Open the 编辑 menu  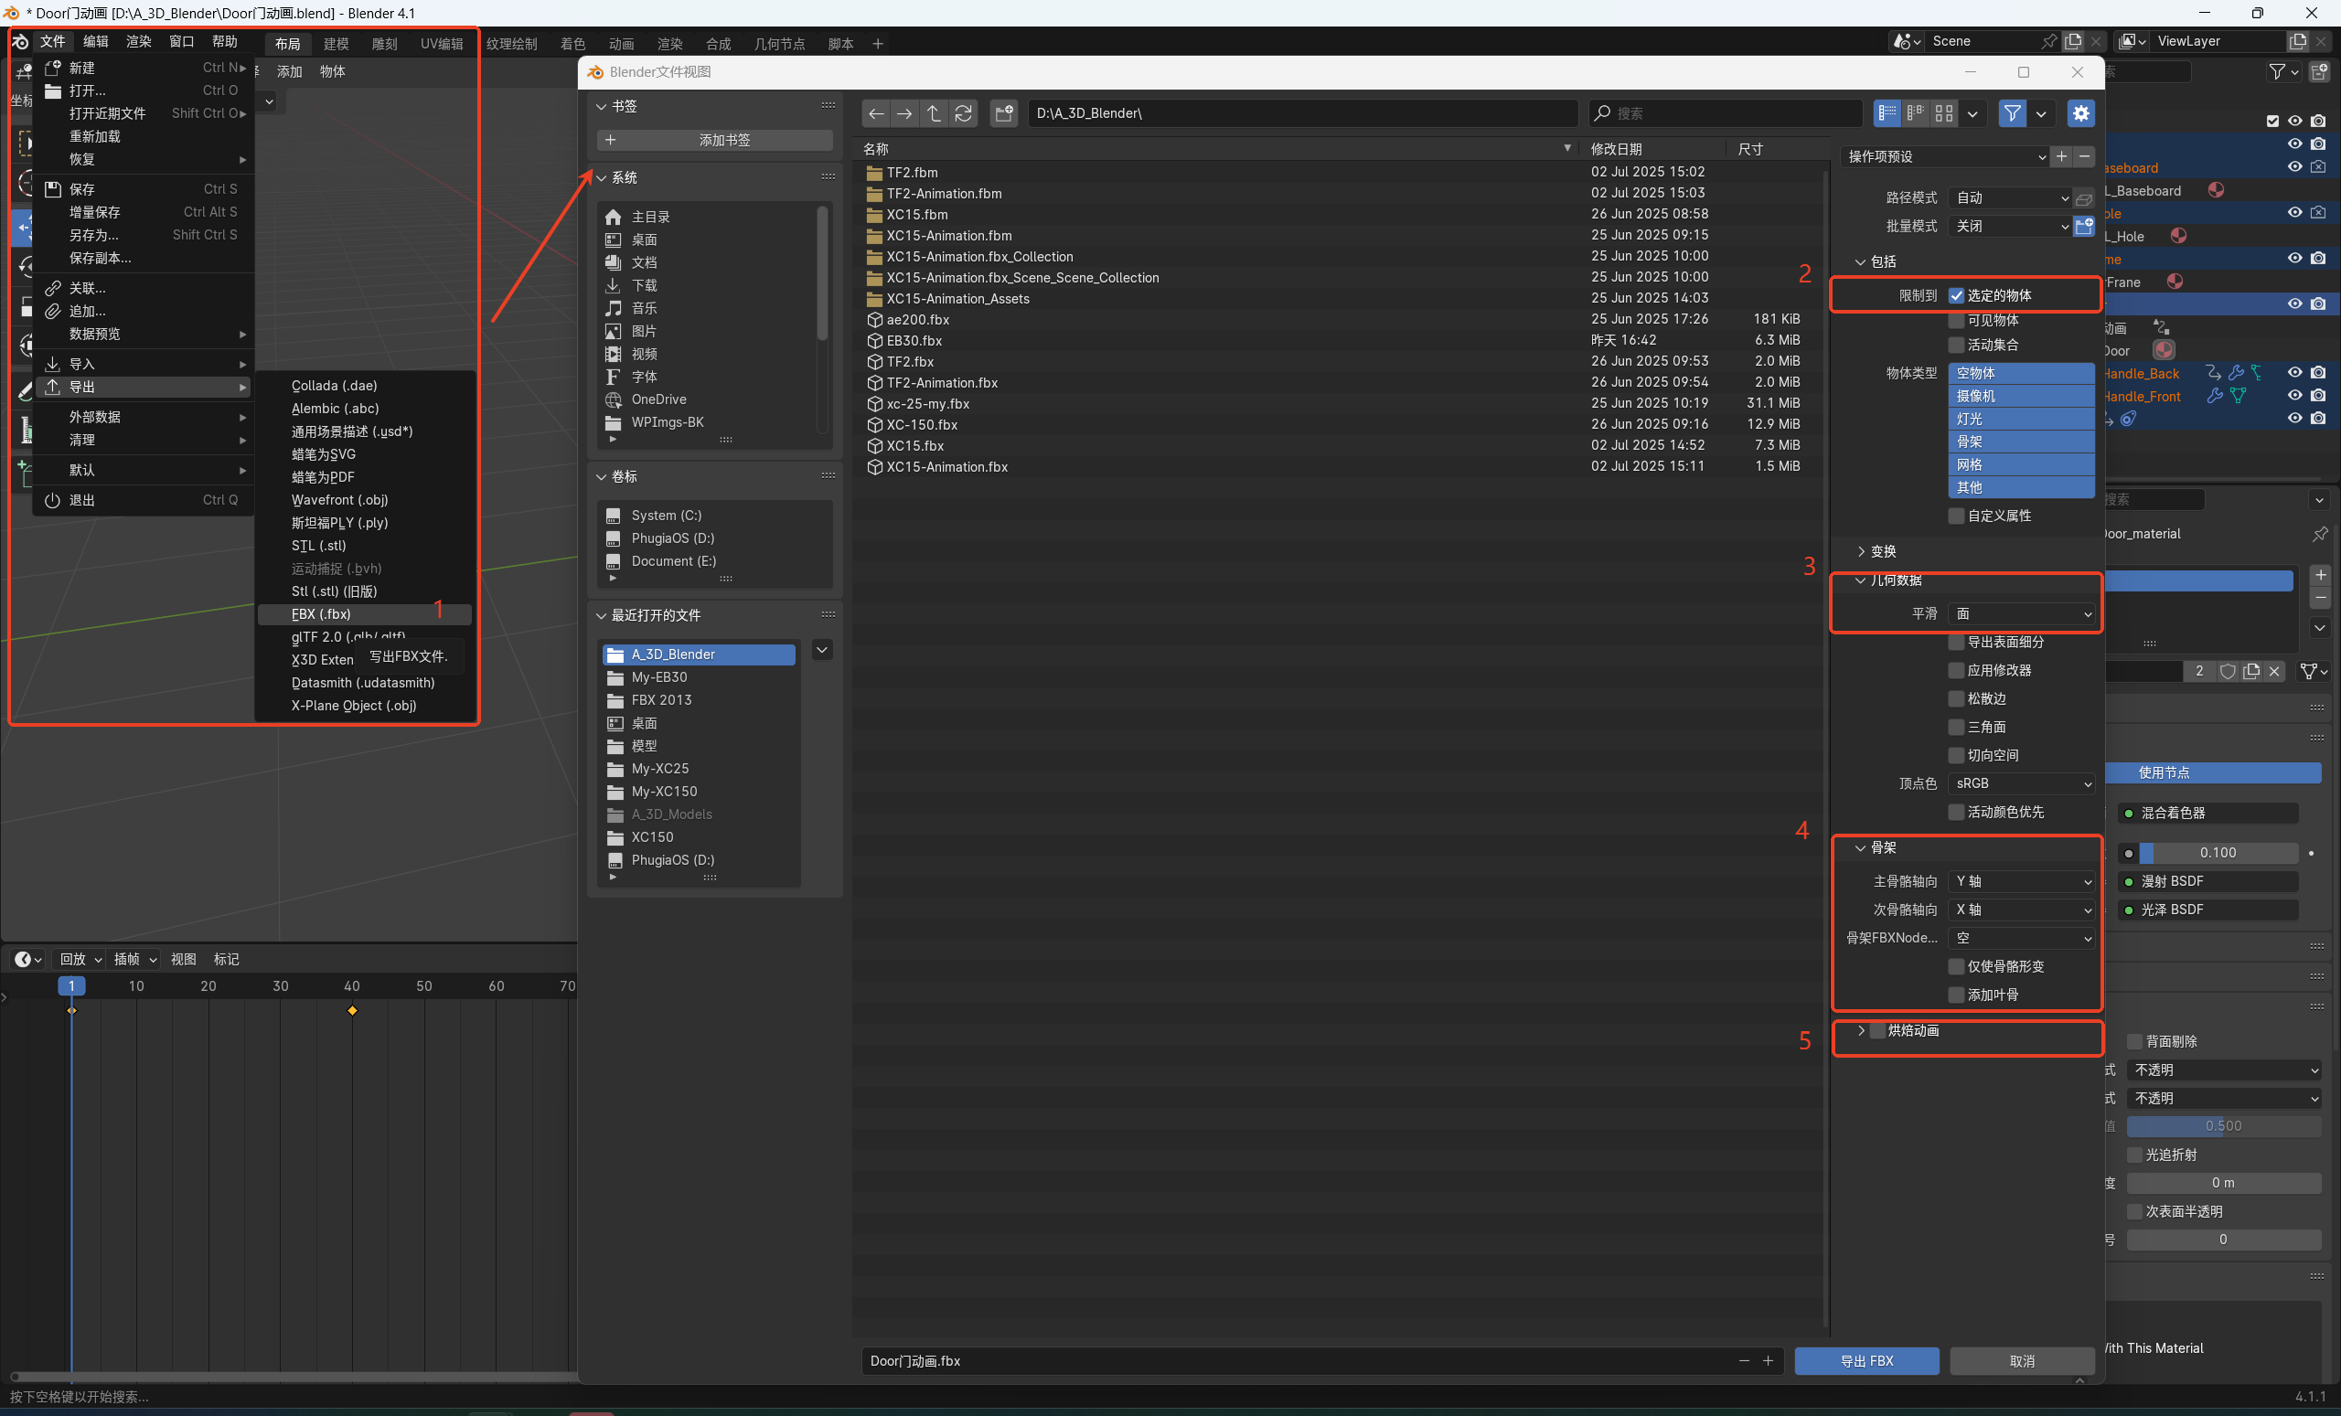click(95, 42)
